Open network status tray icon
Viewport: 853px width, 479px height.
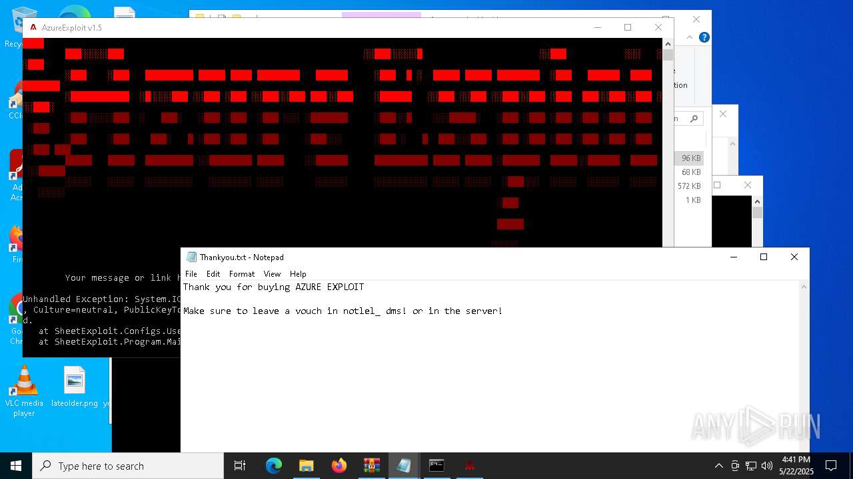pos(751,466)
